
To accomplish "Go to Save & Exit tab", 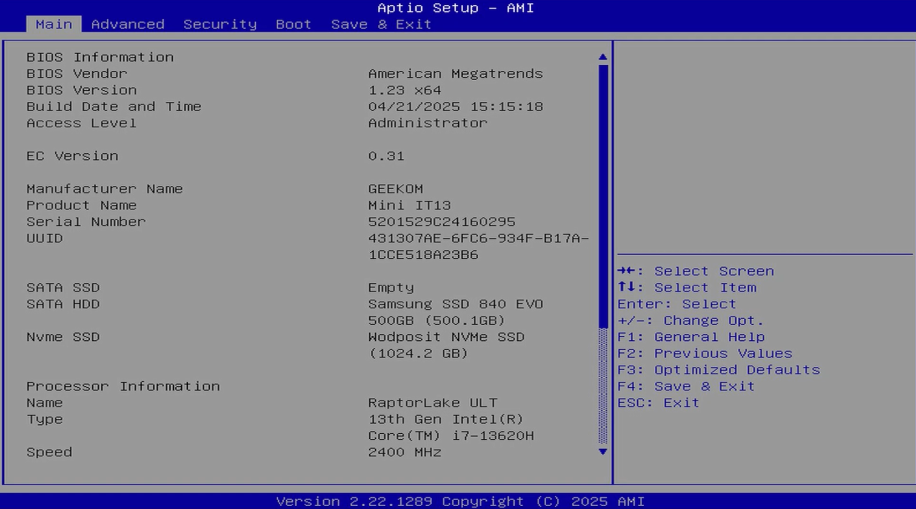I will tap(381, 24).
